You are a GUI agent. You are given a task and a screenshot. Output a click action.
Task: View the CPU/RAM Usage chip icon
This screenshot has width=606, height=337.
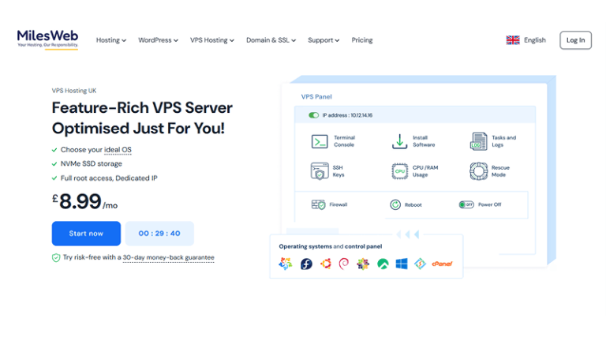point(399,171)
